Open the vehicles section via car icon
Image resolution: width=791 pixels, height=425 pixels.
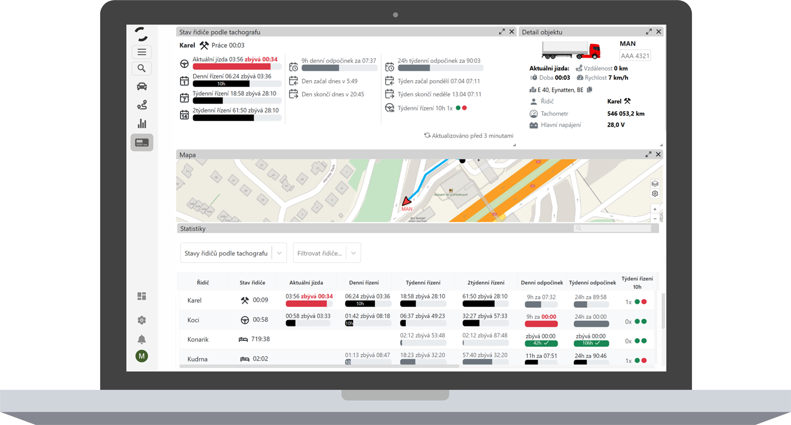pyautogui.click(x=142, y=86)
